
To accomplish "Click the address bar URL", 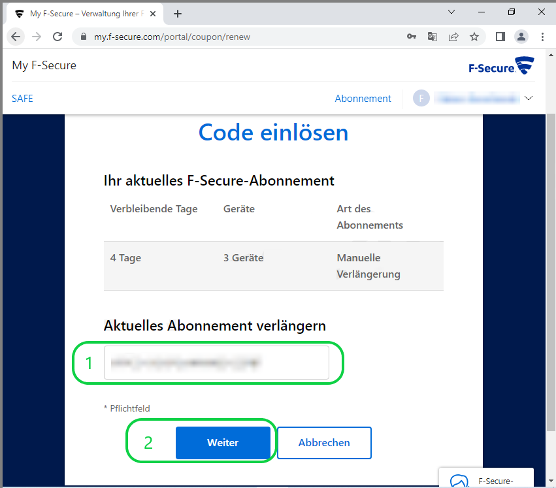I will [172, 37].
